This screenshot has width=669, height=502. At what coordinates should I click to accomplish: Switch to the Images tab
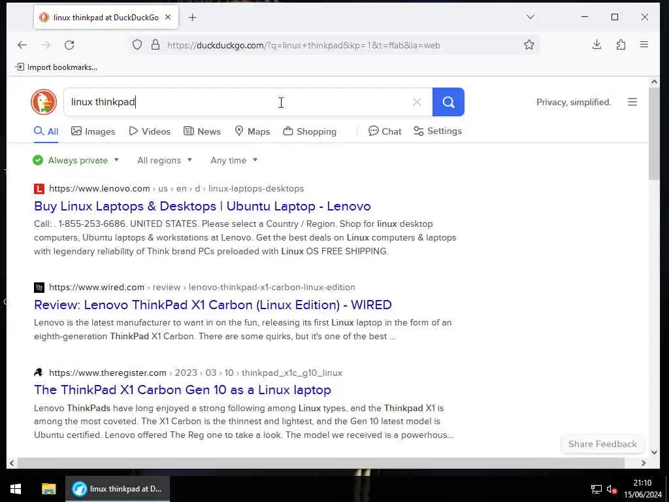click(x=93, y=131)
